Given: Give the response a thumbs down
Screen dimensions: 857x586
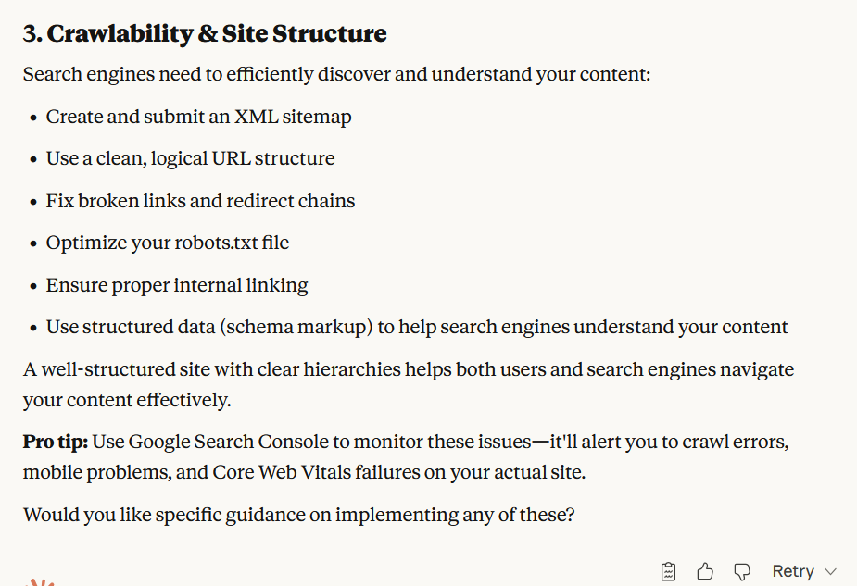Looking at the screenshot, I should click(741, 571).
